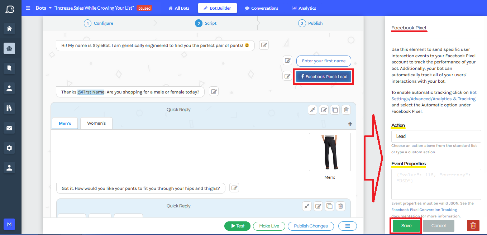Open Facebook Pixel Conversion Tracking link
Screen dimensions: 487x235
tap(424, 210)
